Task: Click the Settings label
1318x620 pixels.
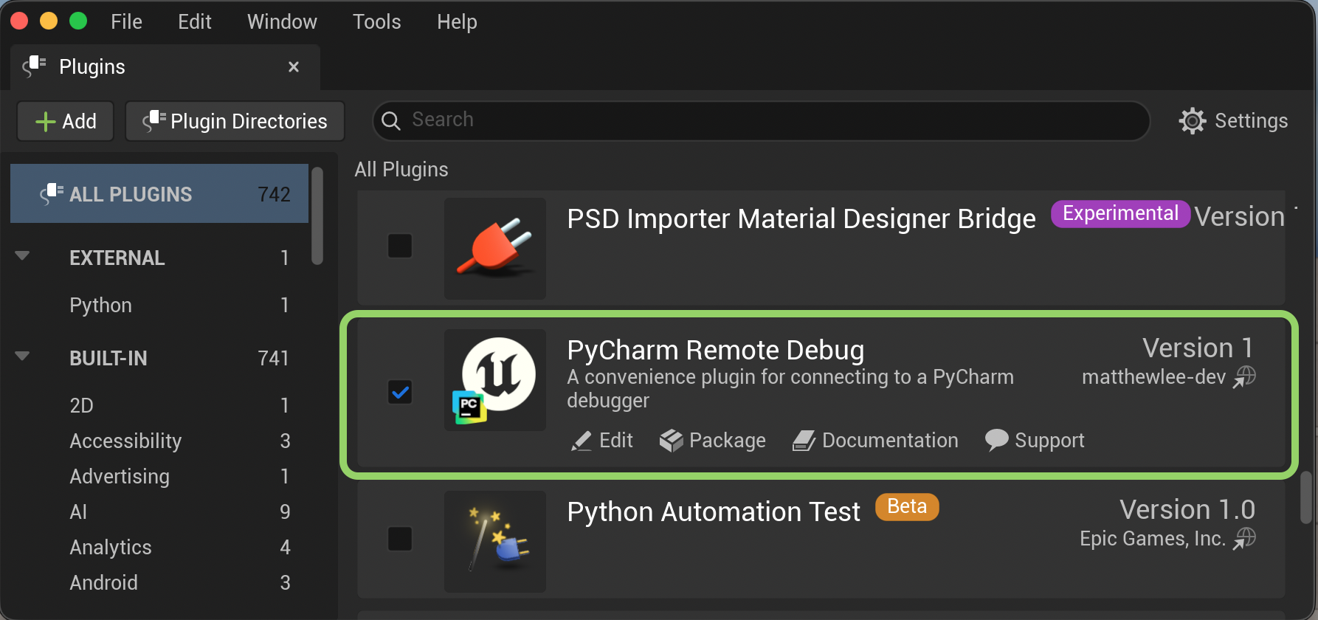Action: click(1251, 120)
